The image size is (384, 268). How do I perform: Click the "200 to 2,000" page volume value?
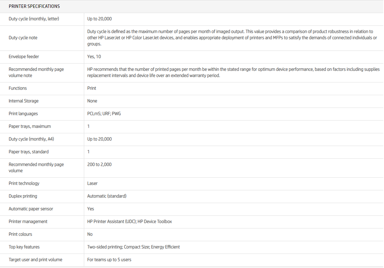99,165
